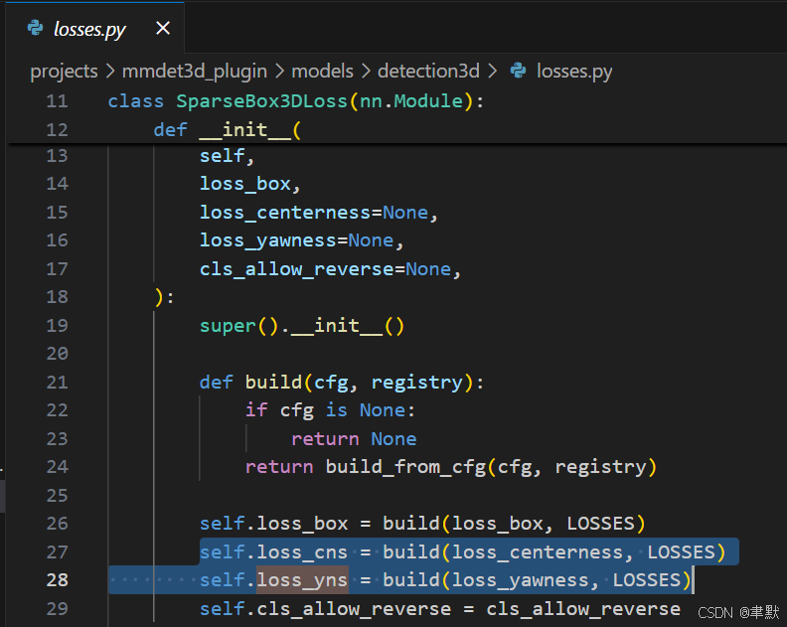787x627 pixels.
Task: Click '__init__' on the def line
Action: (244, 130)
